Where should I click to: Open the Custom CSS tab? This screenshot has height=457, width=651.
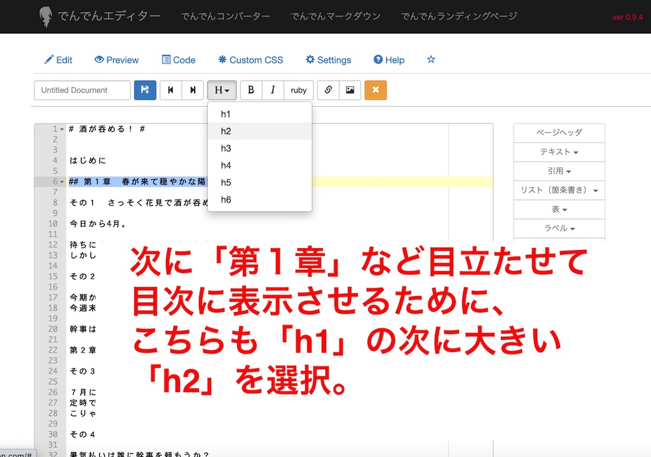pos(250,60)
